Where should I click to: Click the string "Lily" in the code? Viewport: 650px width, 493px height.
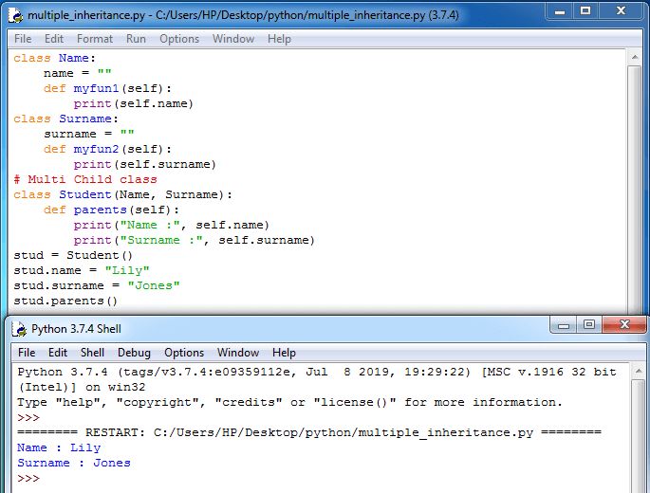pos(127,270)
